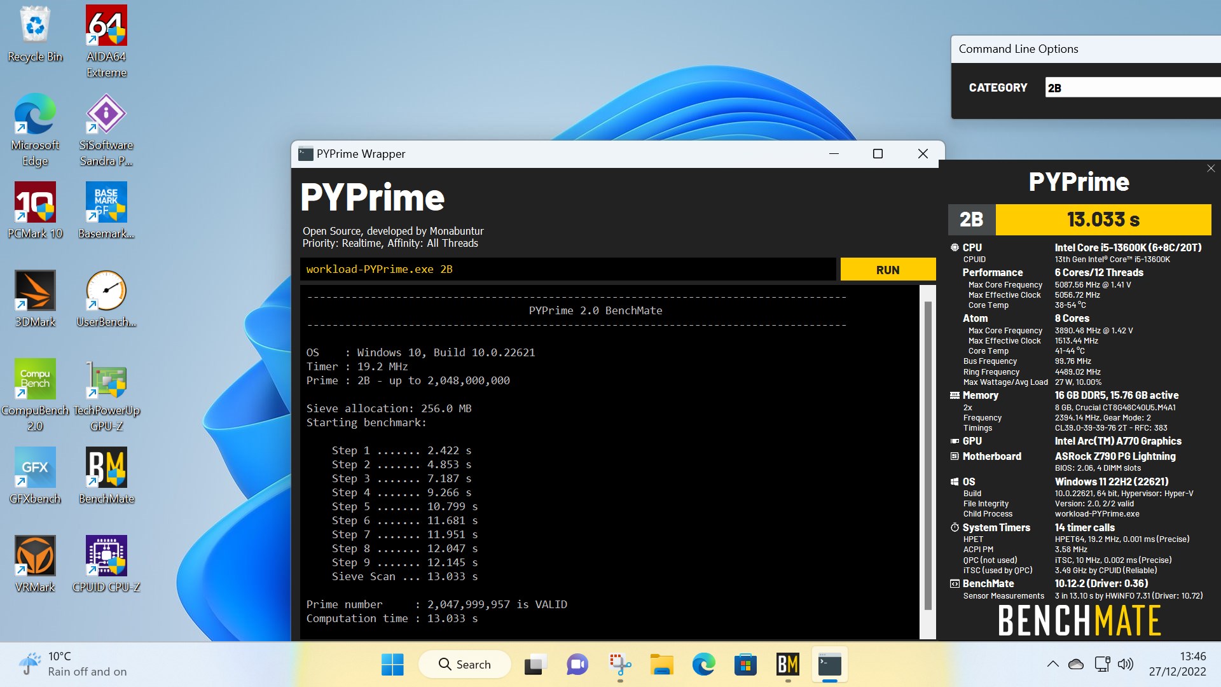Open the Recycle Bin desktop icon

coord(35,35)
